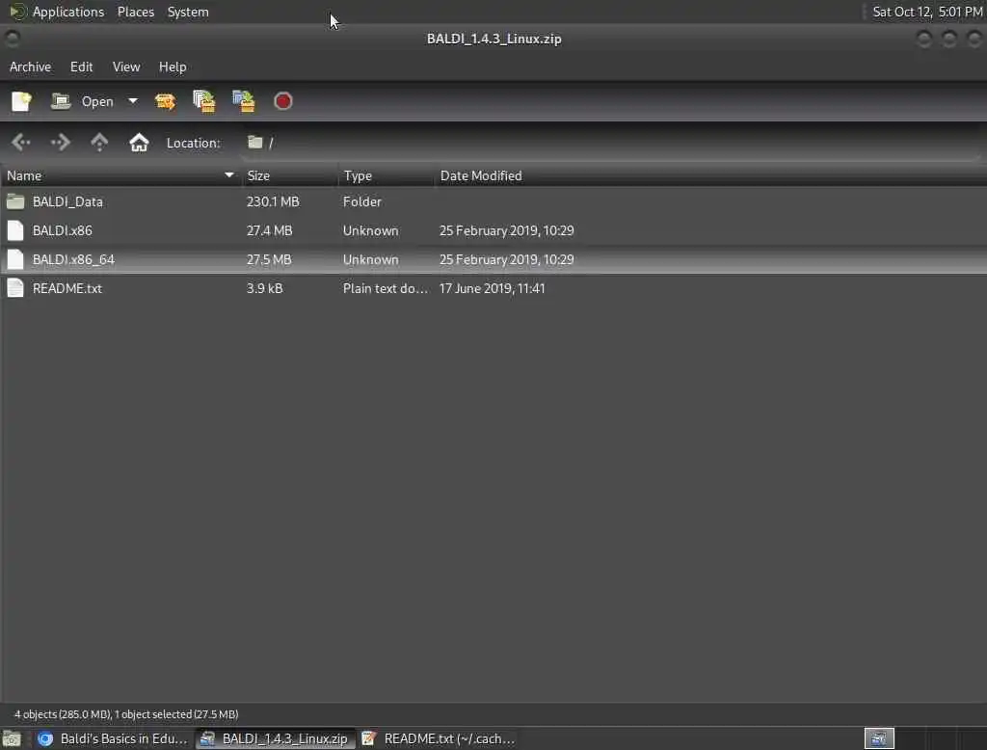Click the Add Folder toolbar icon

click(x=244, y=101)
